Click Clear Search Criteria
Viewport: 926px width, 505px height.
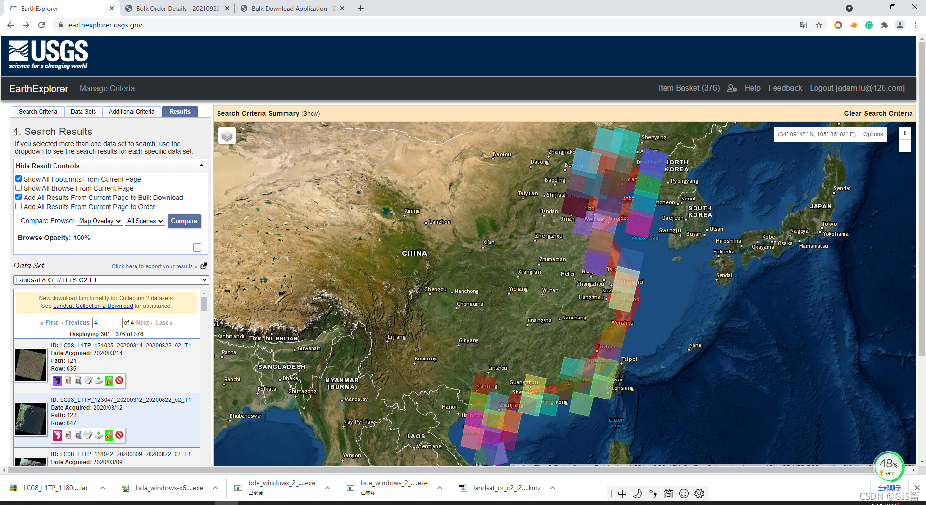(878, 113)
